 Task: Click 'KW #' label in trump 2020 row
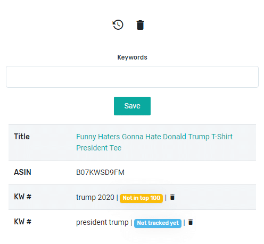click(x=22, y=197)
